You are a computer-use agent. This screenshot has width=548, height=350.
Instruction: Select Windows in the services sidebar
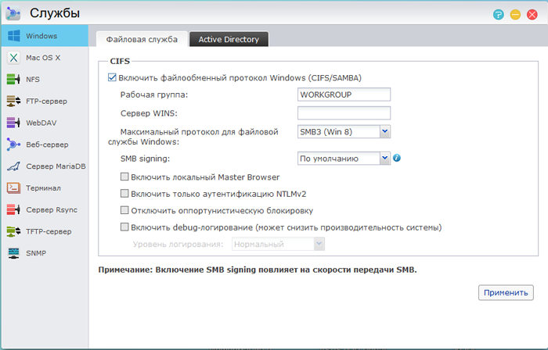pos(45,36)
